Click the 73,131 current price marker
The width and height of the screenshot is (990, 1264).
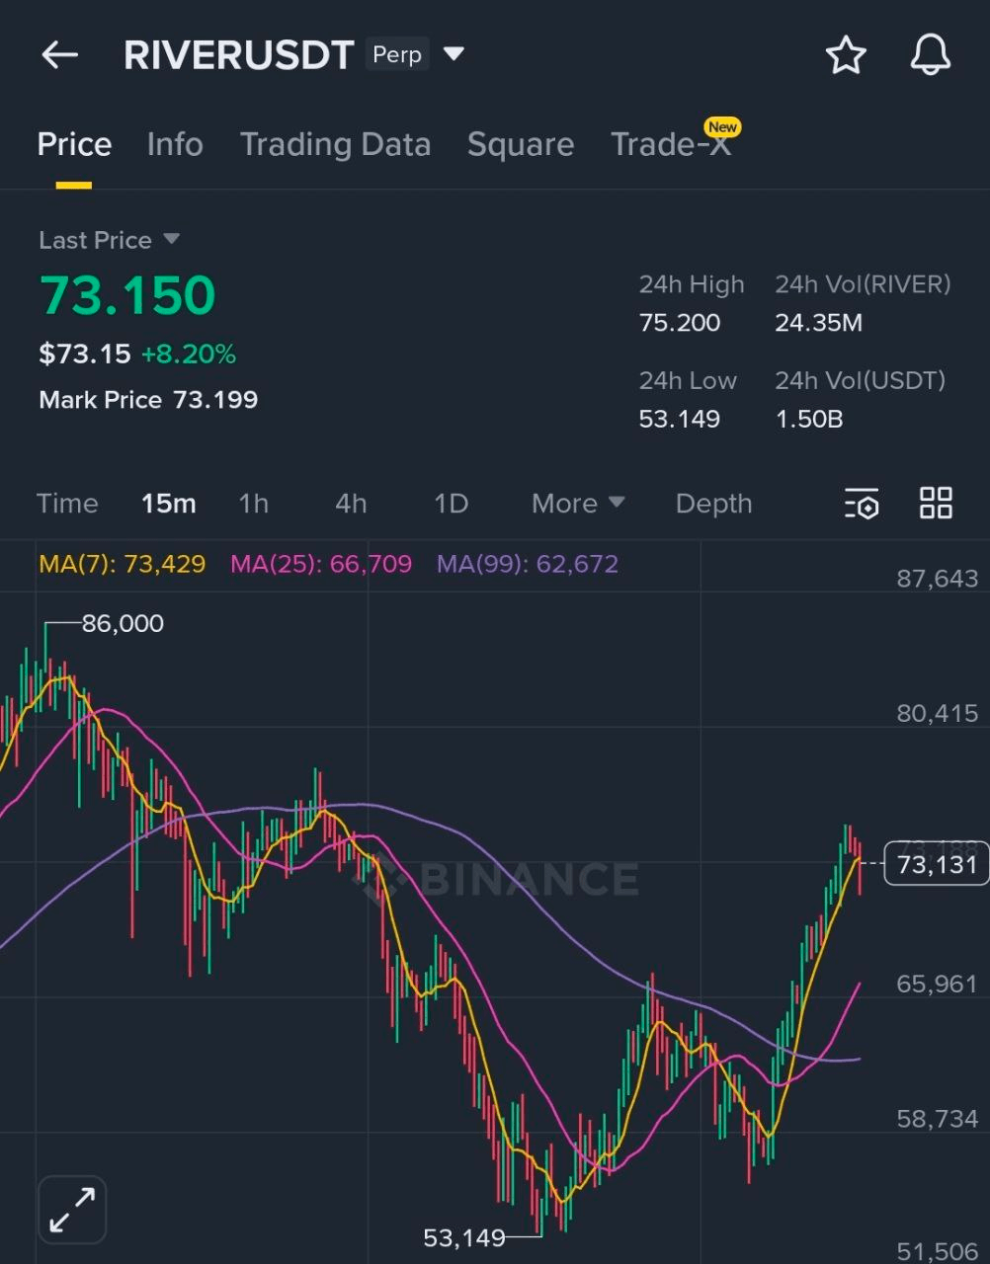pos(936,865)
